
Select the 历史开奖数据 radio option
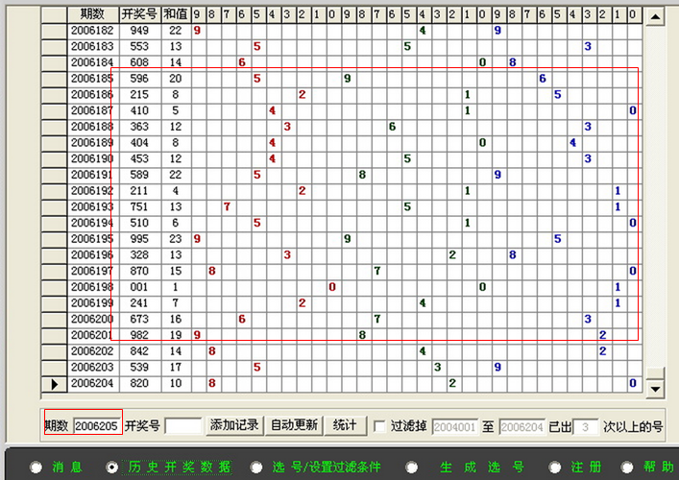tap(112, 467)
